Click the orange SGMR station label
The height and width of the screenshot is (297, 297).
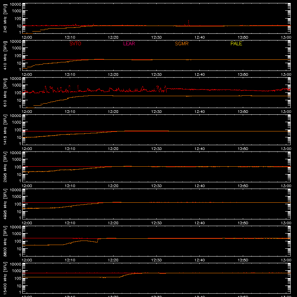[x=182, y=43]
